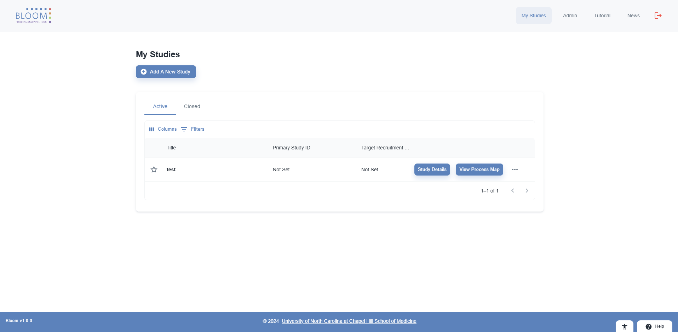678x332 pixels.
Task: Follow the UNC School of Medicine link
Action: pyautogui.click(x=349, y=321)
